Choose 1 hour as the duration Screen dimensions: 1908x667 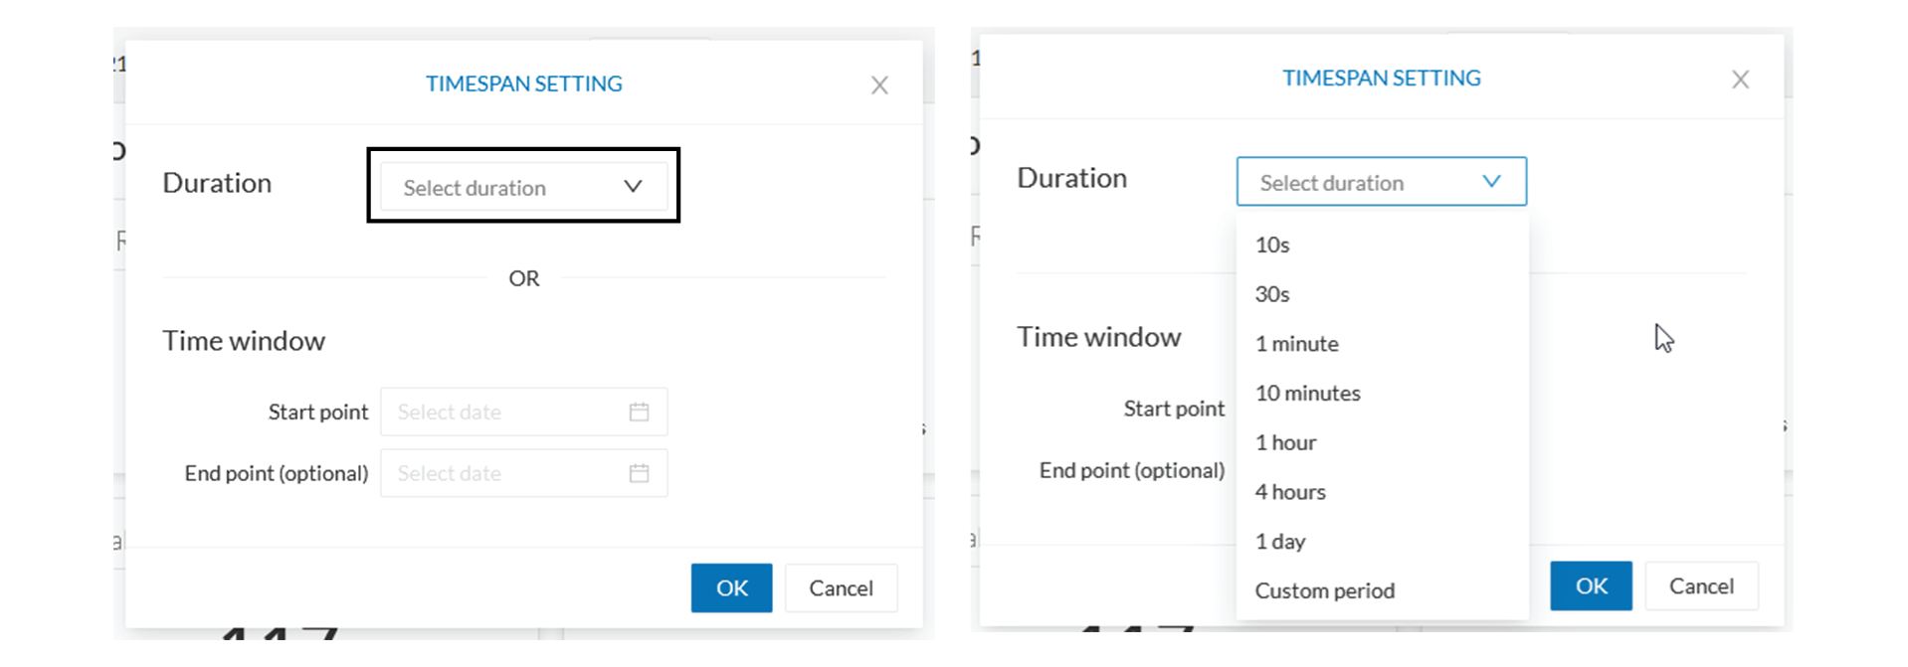point(1285,442)
